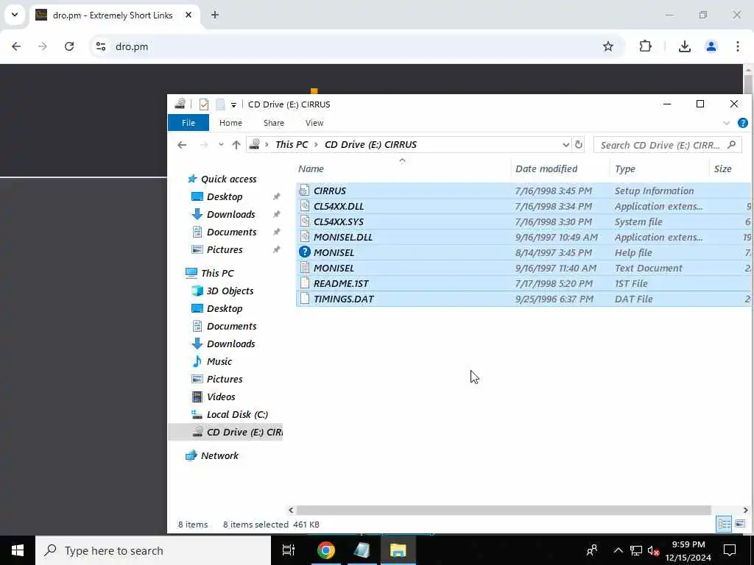The image size is (754, 565).
Task: Open the Customize Quick Access Toolbar dropdown
Action: tap(233, 104)
